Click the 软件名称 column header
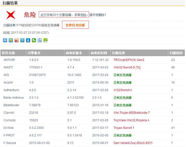186x147 pixels. tap(13, 53)
